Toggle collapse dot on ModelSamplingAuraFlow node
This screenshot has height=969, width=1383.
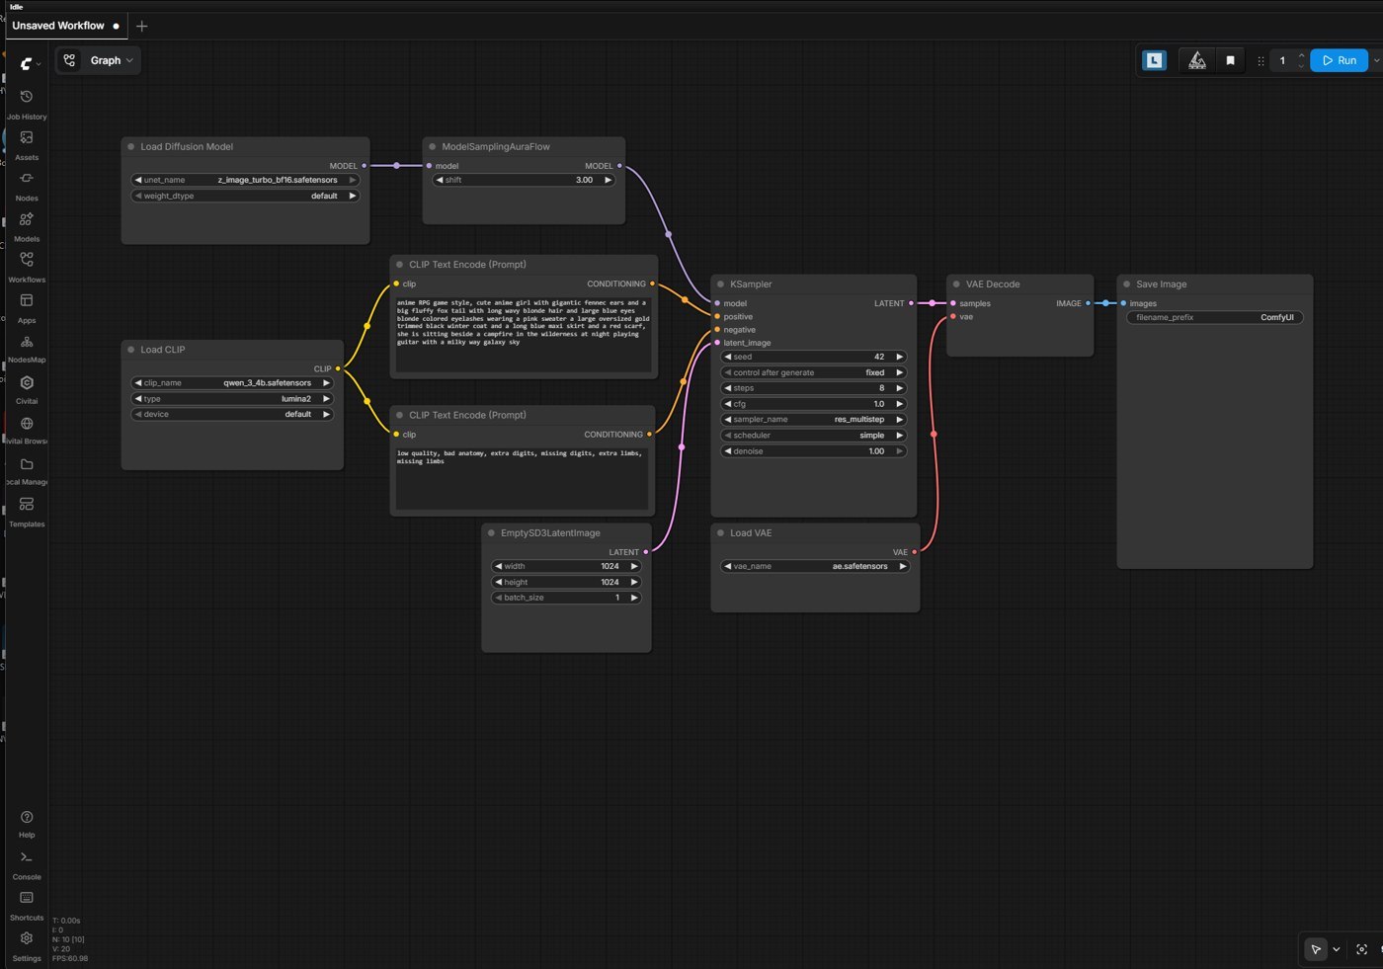[x=433, y=146]
